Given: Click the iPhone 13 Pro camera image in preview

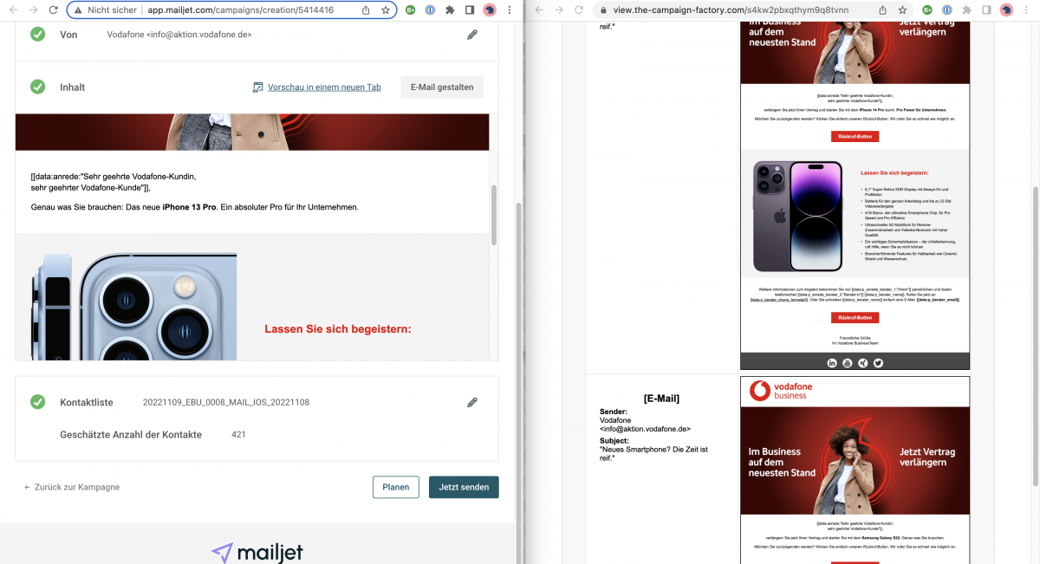Looking at the screenshot, I should click(134, 307).
